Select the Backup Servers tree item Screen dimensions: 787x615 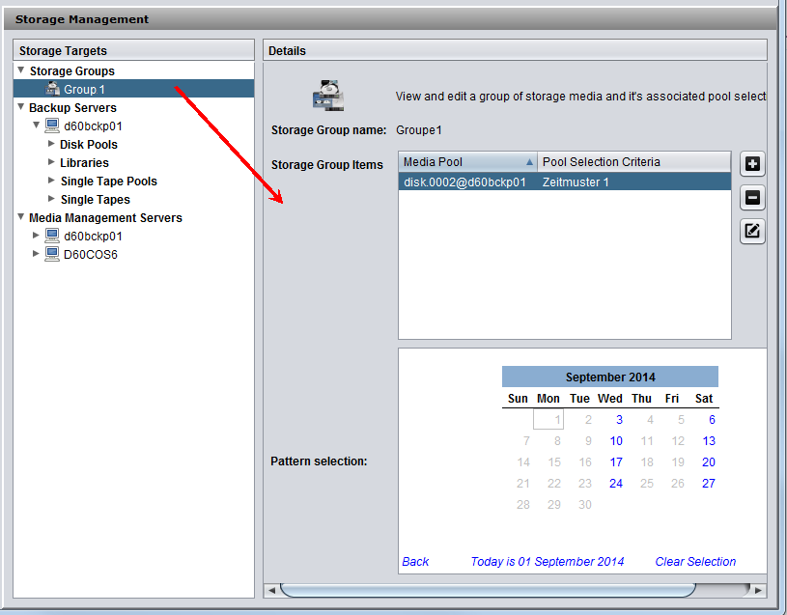coord(72,108)
